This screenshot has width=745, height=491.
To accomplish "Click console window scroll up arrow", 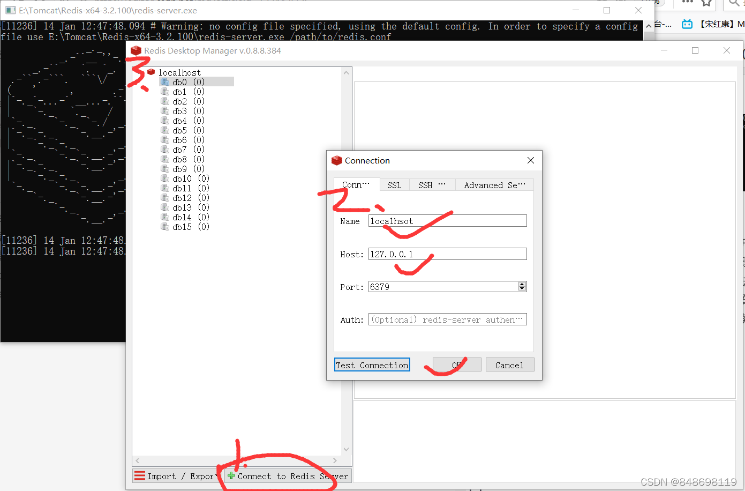I will click(649, 26).
